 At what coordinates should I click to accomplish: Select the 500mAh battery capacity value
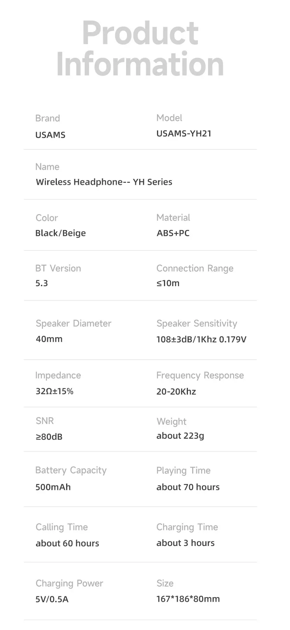pyautogui.click(x=53, y=487)
